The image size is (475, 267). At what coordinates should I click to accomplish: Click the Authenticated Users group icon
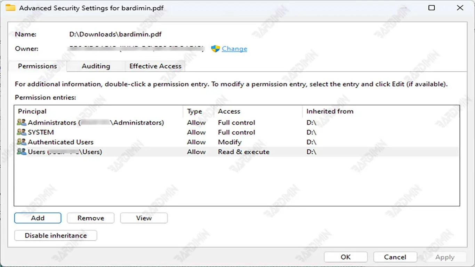click(22, 142)
